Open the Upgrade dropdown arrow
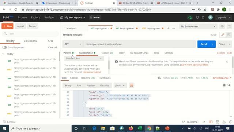 (230, 17)
